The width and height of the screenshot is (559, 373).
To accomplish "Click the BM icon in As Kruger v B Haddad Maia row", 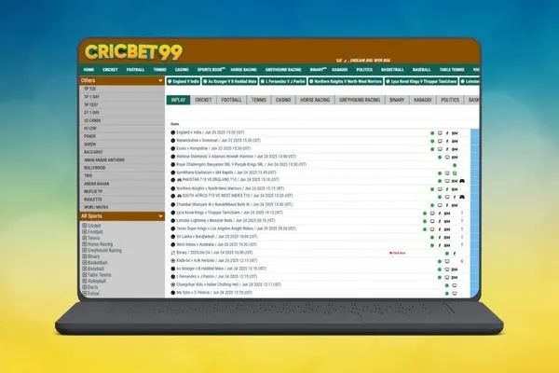I will click(x=455, y=269).
